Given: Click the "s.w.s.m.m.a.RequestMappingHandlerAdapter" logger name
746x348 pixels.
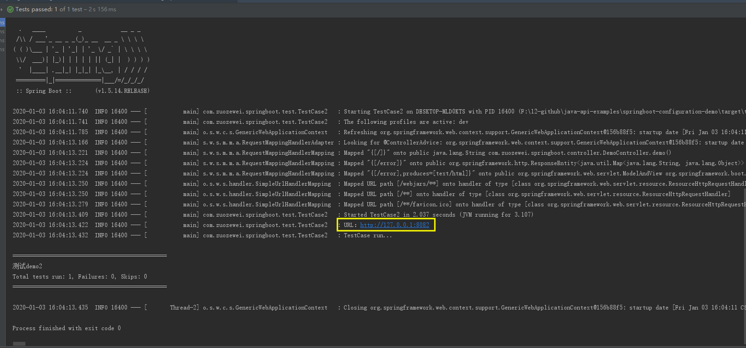Looking at the screenshot, I should (269, 143).
